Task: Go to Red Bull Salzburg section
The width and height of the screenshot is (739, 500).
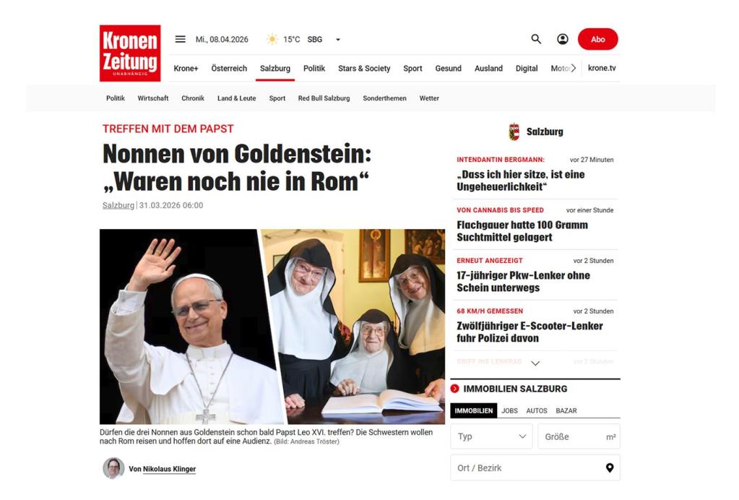Action: (324, 98)
